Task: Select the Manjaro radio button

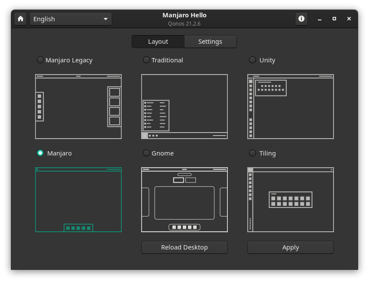Action: pyautogui.click(x=40, y=153)
